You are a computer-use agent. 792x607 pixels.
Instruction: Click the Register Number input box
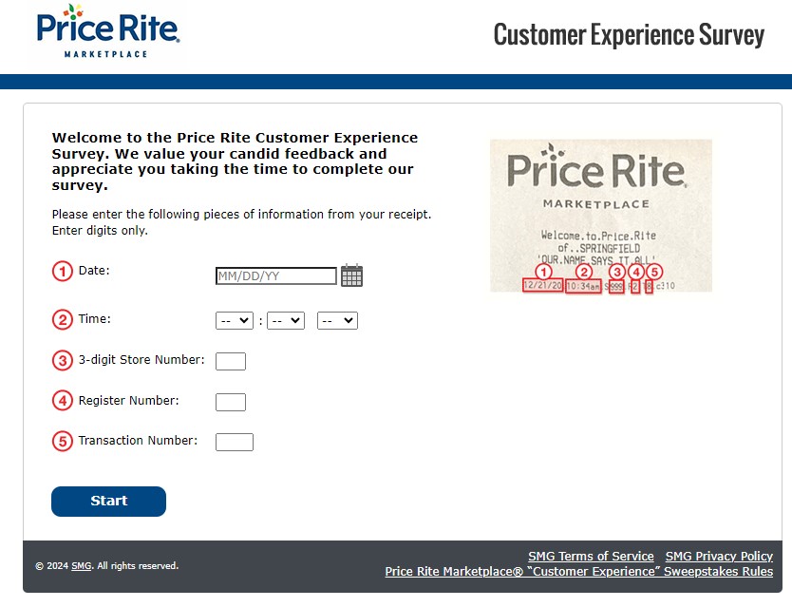tap(231, 403)
